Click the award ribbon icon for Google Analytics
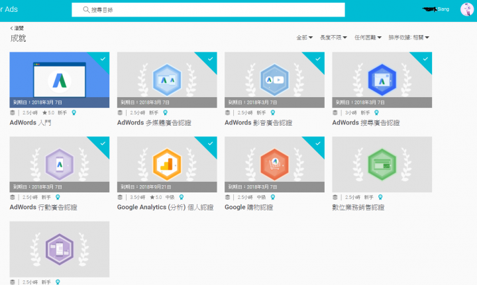The width and height of the screenshot is (477, 285). [x=182, y=197]
